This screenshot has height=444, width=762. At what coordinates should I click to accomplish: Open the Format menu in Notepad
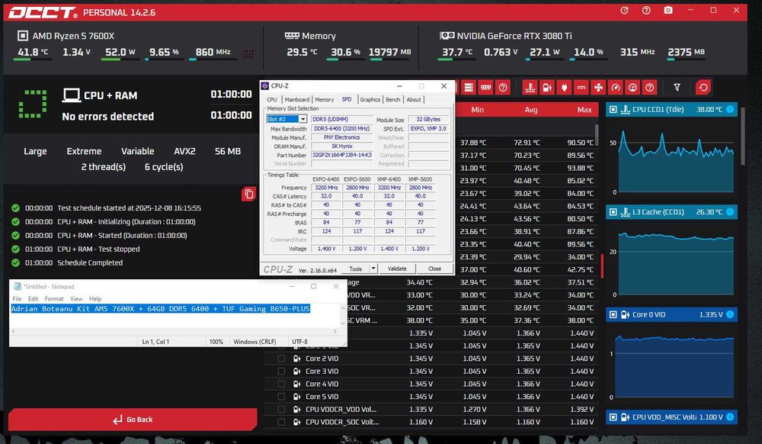tap(54, 298)
